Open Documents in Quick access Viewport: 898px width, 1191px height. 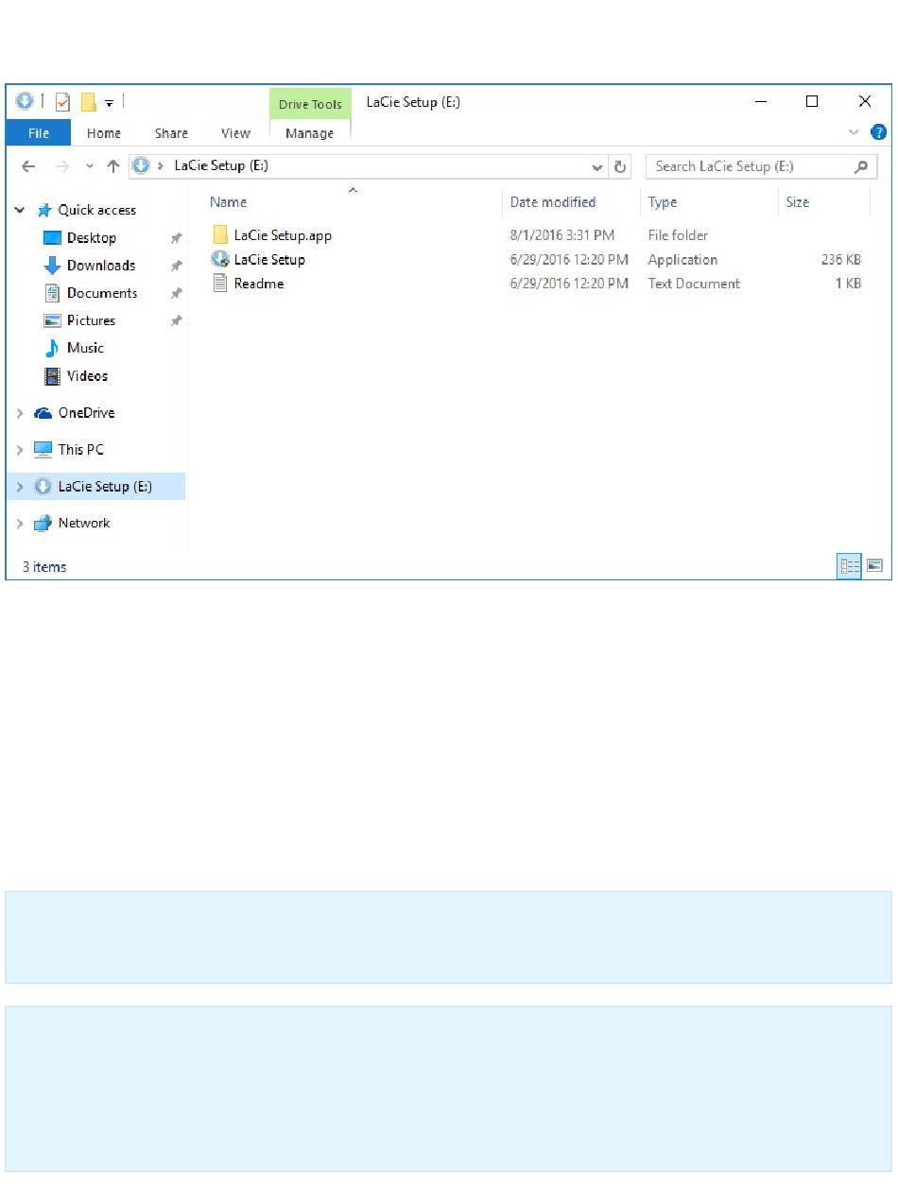tap(101, 293)
